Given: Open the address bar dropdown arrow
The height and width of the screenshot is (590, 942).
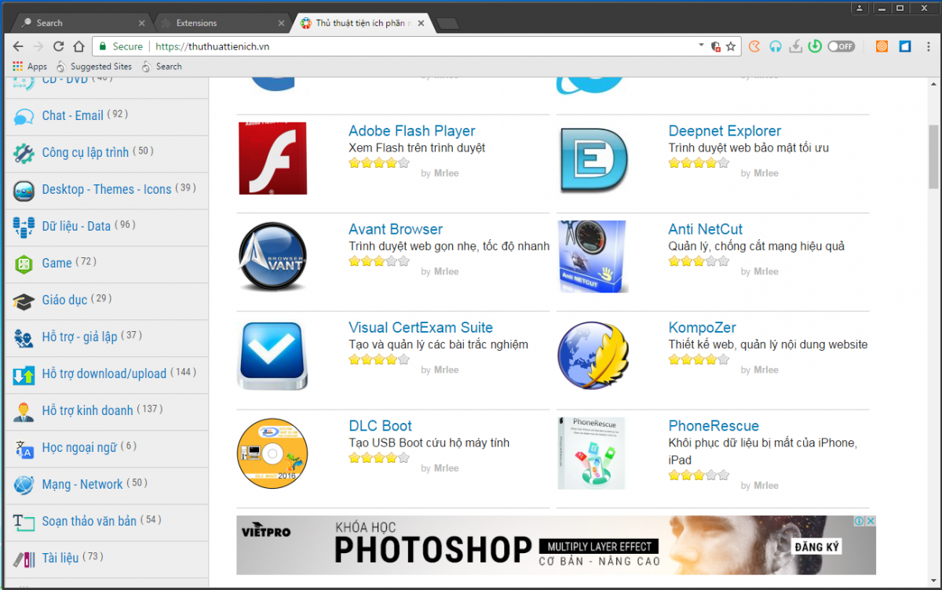Looking at the screenshot, I should 701,46.
